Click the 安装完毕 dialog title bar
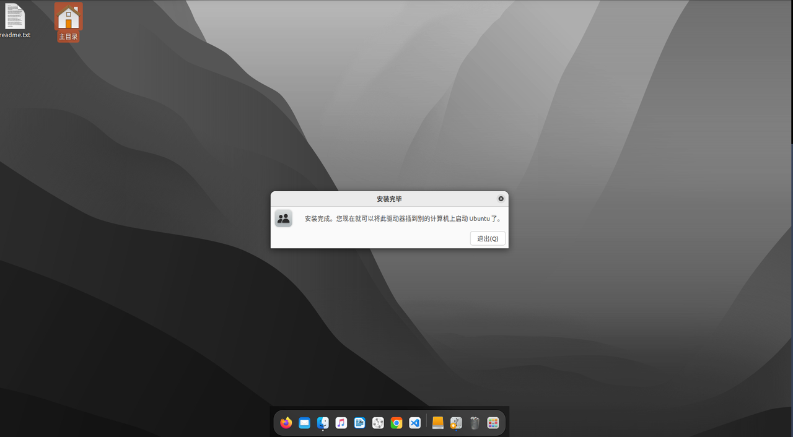The image size is (793, 437). click(389, 199)
